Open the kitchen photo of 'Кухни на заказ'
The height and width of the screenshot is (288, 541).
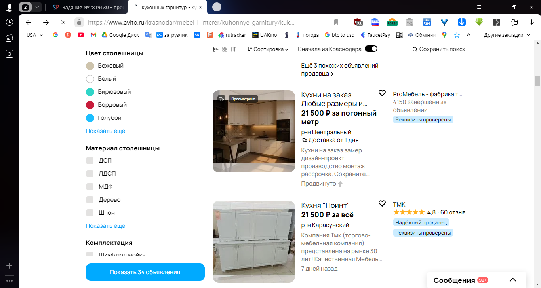(254, 131)
